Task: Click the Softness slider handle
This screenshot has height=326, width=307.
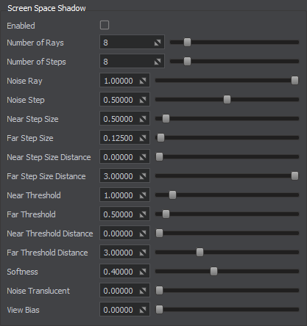Action: click(214, 271)
